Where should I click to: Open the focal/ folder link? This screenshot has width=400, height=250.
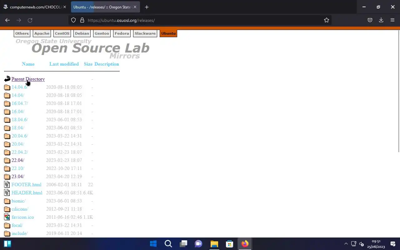click(x=17, y=225)
